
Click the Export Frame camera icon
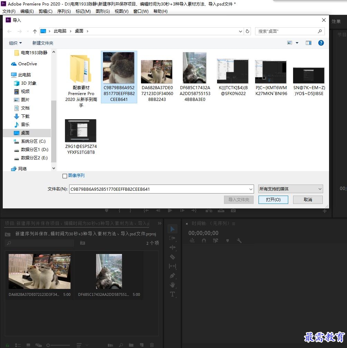point(233,210)
